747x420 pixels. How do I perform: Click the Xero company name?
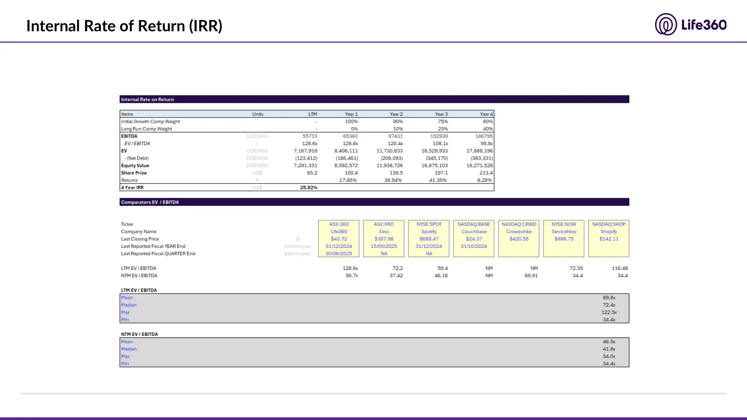pos(384,231)
